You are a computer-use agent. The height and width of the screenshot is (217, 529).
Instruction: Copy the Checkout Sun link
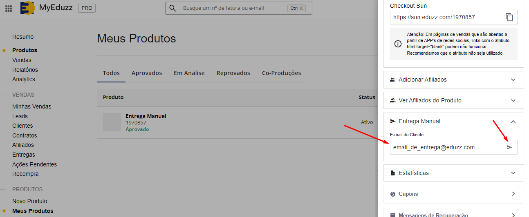pyautogui.click(x=509, y=17)
